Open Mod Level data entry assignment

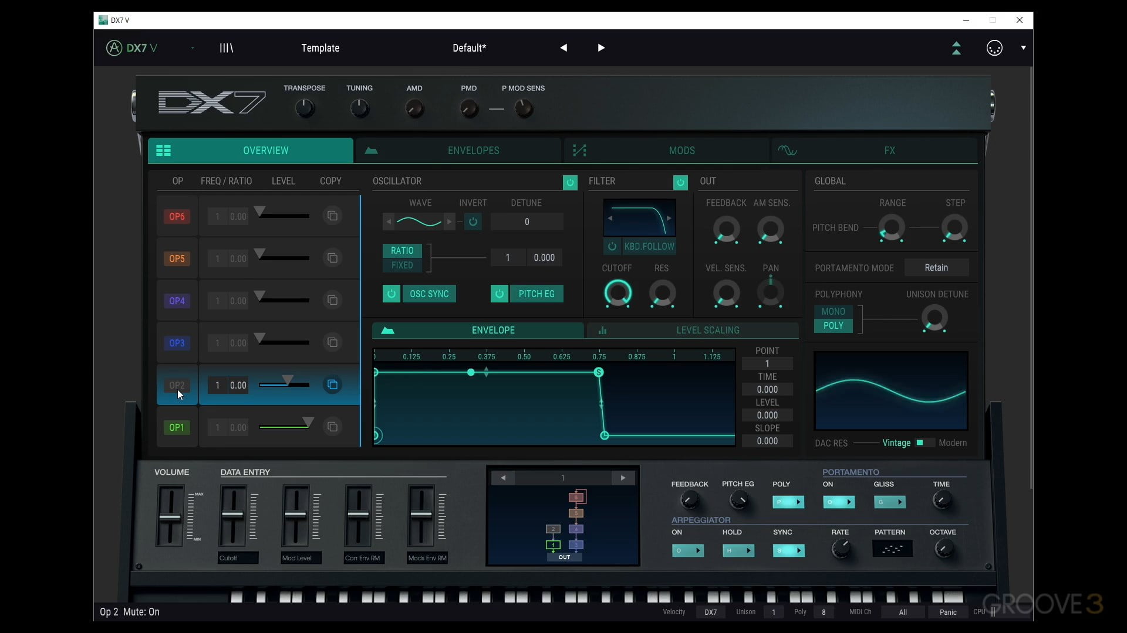(301, 558)
